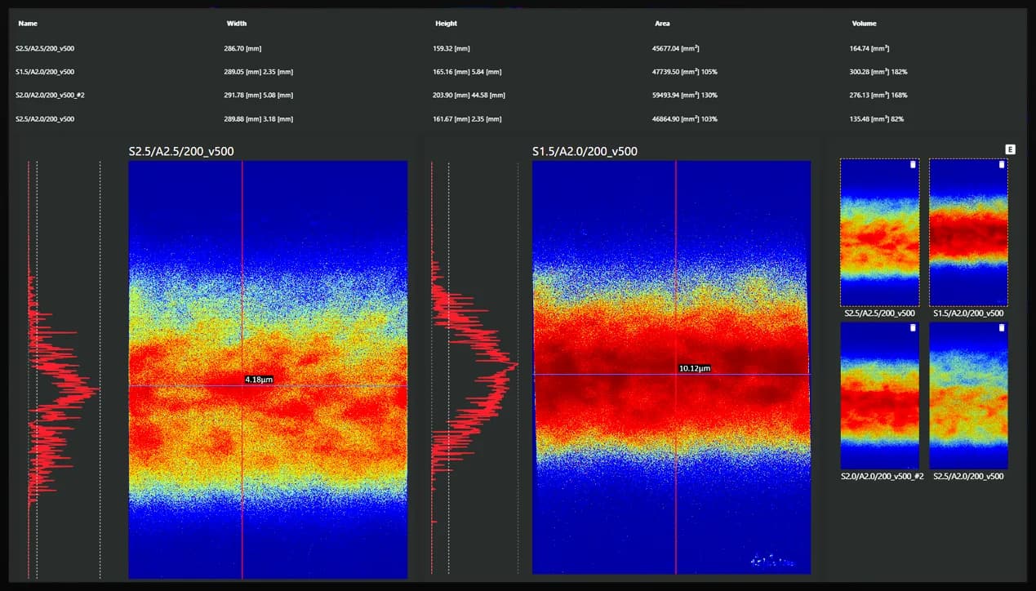Click the area value 45677.04 [mm²]
The image size is (1036, 591).
pyautogui.click(x=676, y=49)
